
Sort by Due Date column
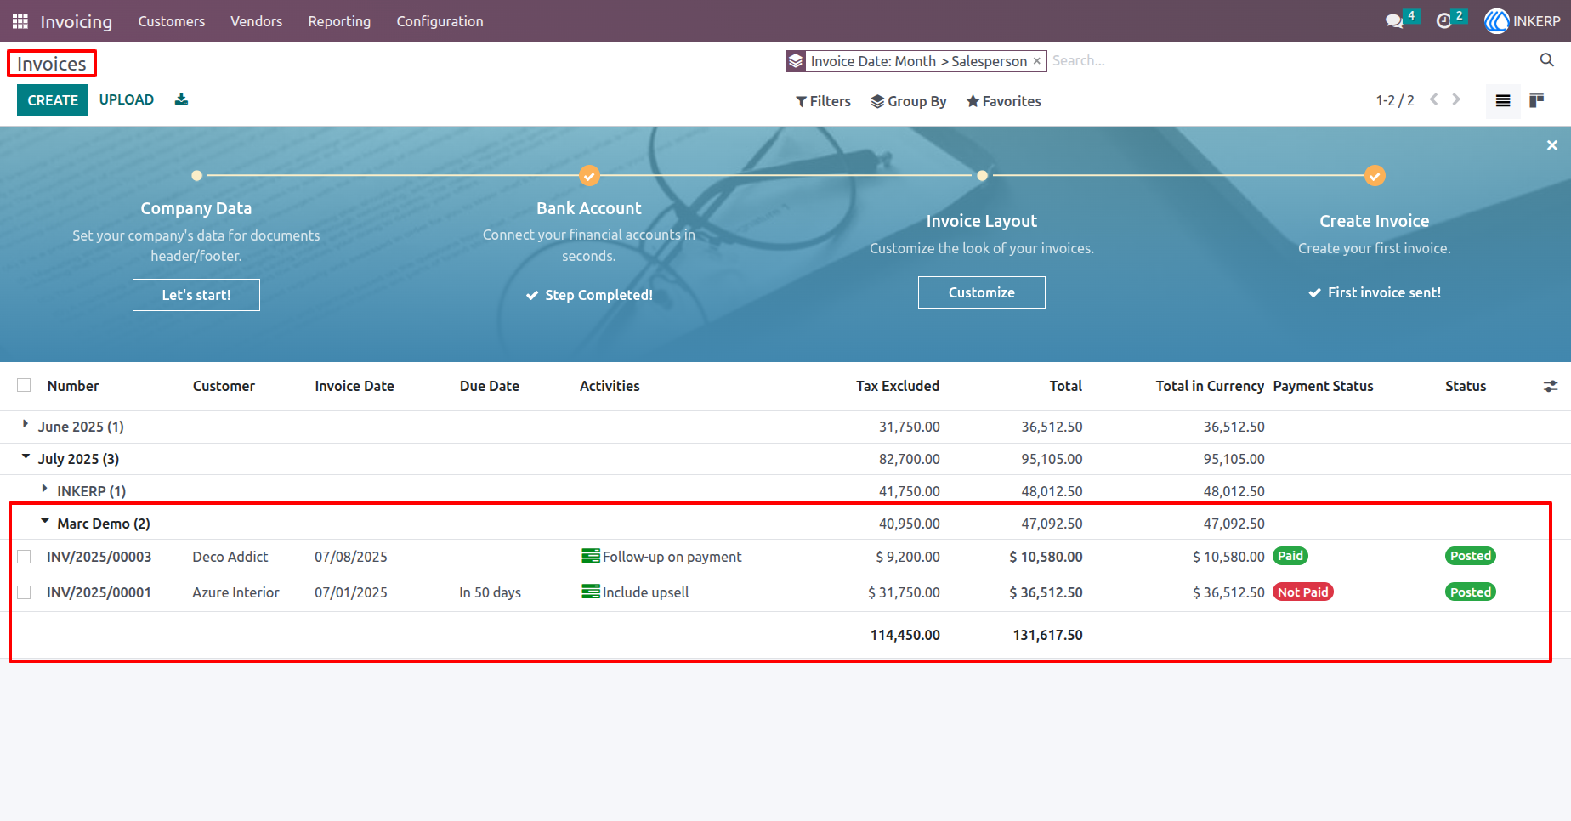(490, 386)
